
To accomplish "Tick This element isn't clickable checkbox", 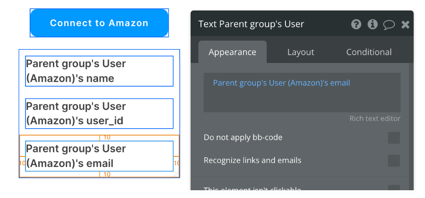I will click(394, 188).
